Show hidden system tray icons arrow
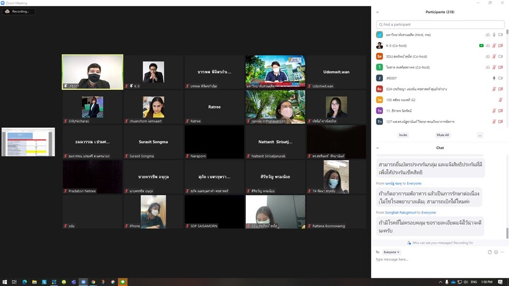Image resolution: width=509 pixels, height=286 pixels. (441, 282)
